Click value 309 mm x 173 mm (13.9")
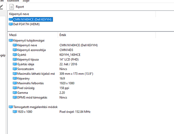Screen dimensions: 174x134 pyautogui.click(x=76, y=74)
